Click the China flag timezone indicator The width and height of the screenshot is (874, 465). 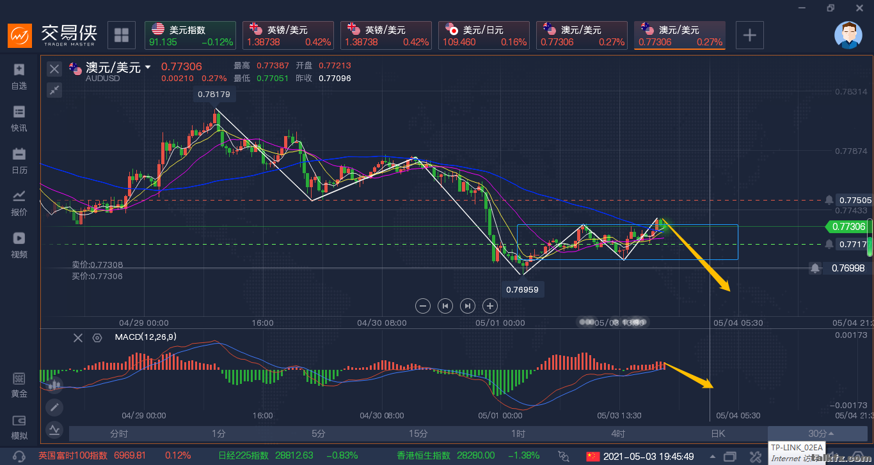click(592, 457)
